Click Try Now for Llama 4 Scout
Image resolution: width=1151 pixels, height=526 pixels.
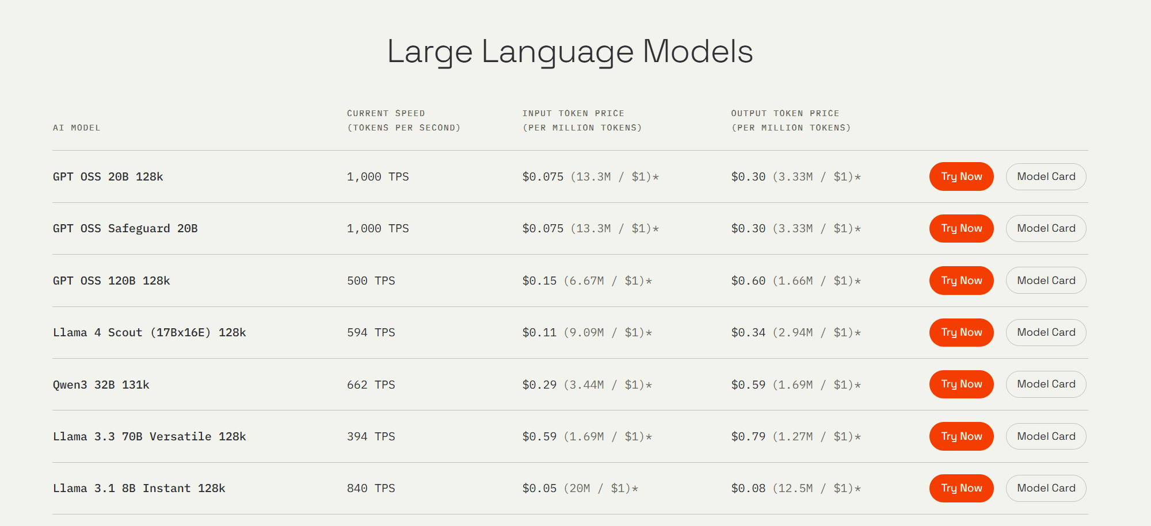tap(961, 332)
